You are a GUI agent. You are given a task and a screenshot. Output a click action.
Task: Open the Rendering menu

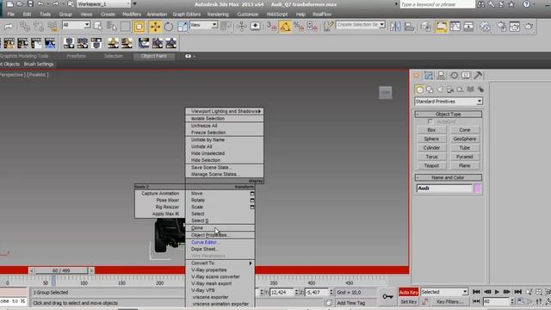pos(218,15)
